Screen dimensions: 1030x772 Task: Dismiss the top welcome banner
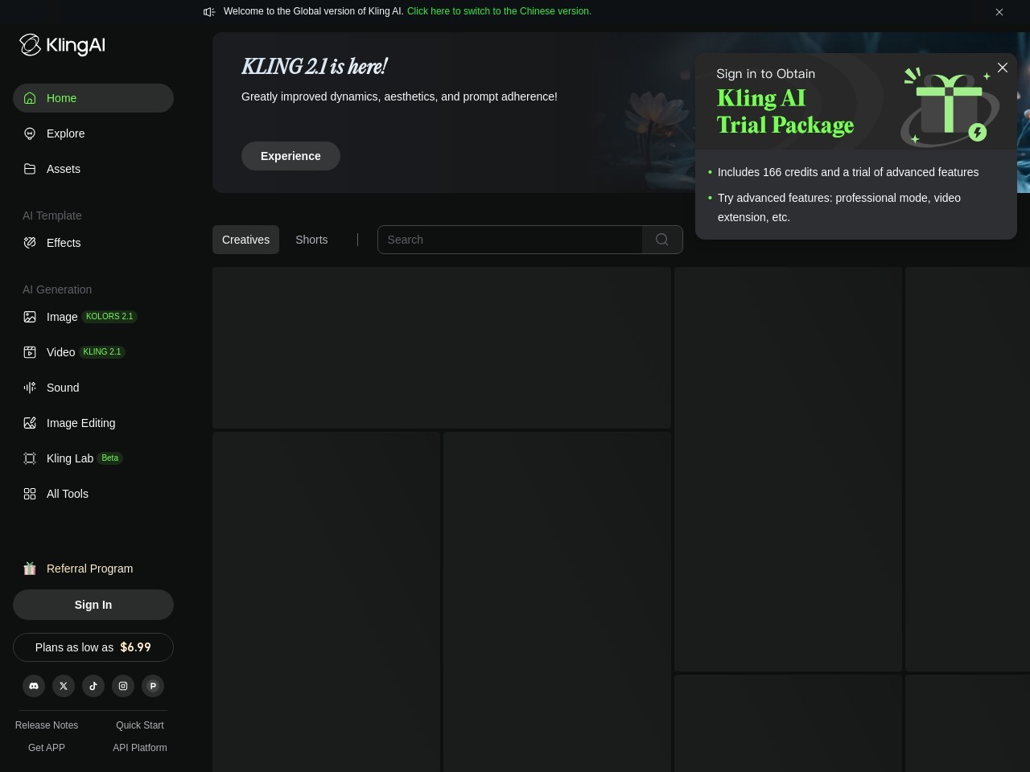[x=999, y=12]
